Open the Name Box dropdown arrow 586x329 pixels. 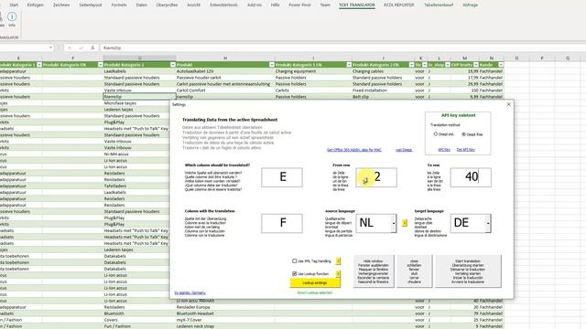point(50,48)
